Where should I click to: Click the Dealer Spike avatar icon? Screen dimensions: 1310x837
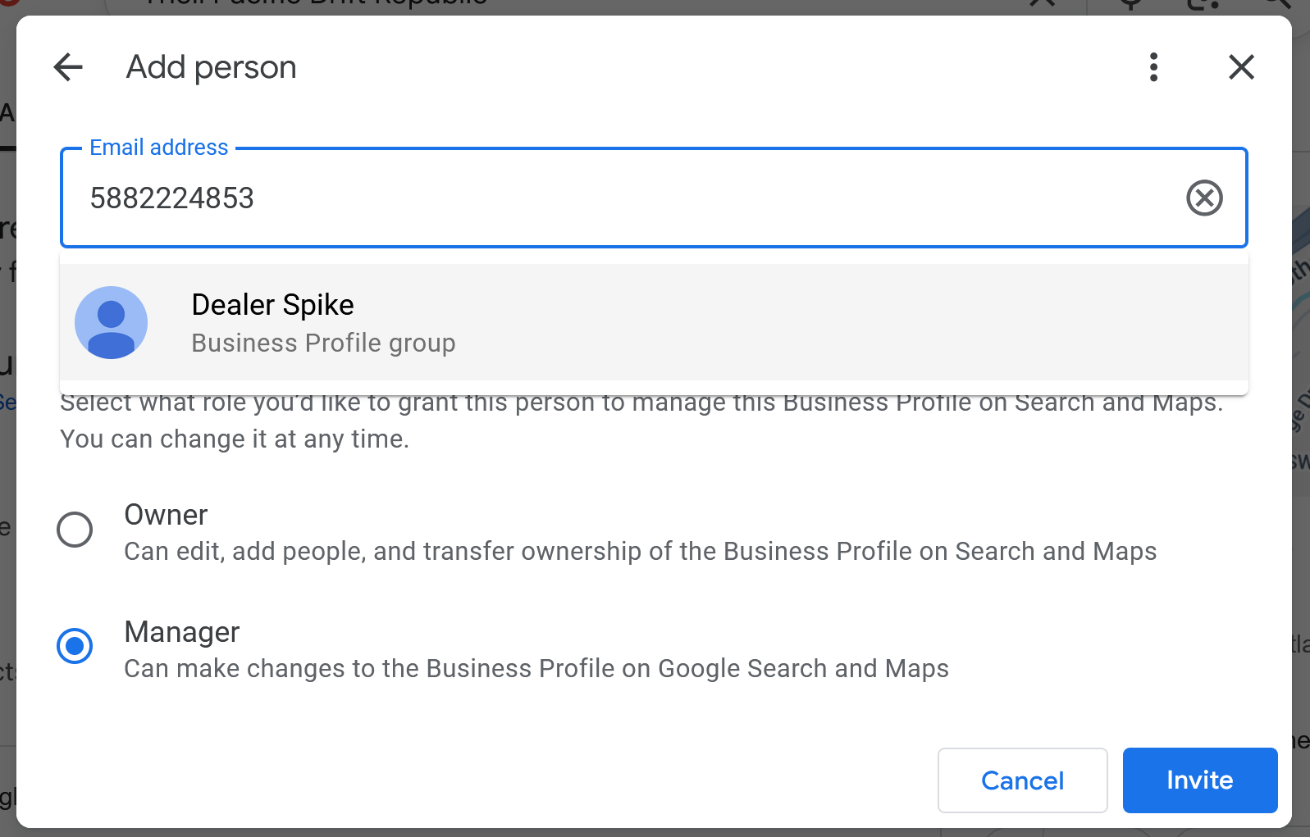pyautogui.click(x=111, y=322)
